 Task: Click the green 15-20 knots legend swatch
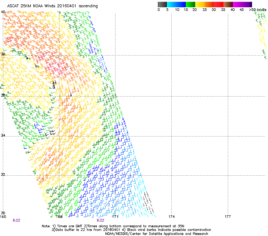tap(190, 4)
